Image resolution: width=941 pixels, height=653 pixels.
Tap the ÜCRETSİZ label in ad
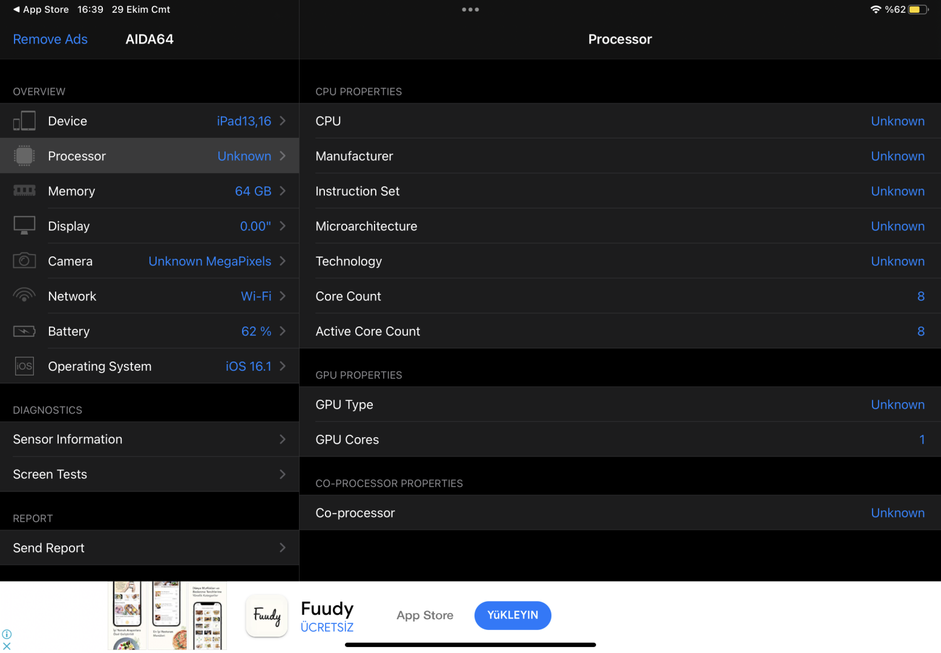327,628
